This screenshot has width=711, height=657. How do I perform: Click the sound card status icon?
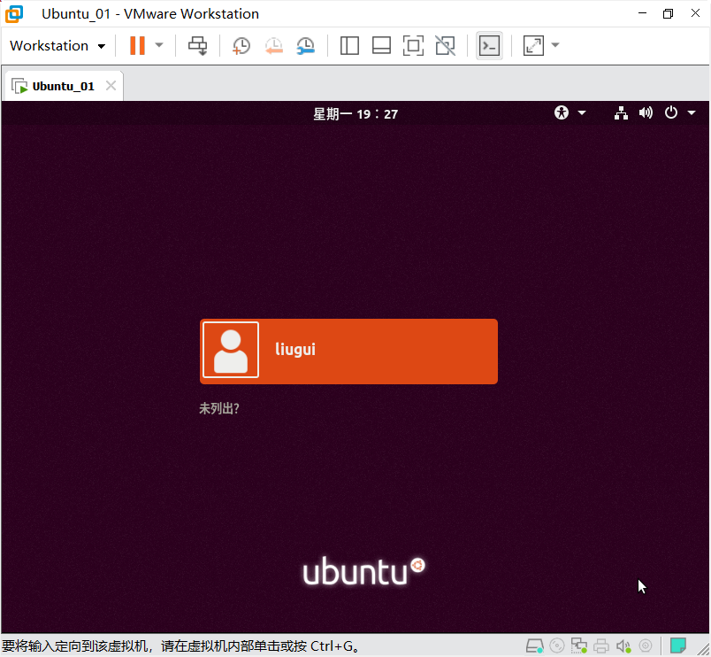623,645
